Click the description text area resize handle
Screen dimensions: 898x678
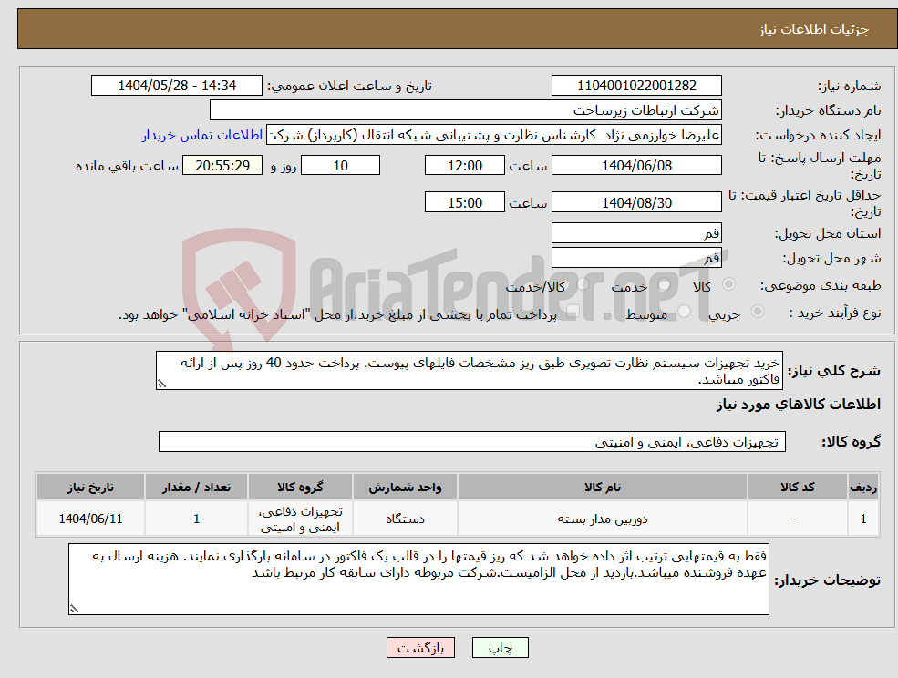pos(161,385)
